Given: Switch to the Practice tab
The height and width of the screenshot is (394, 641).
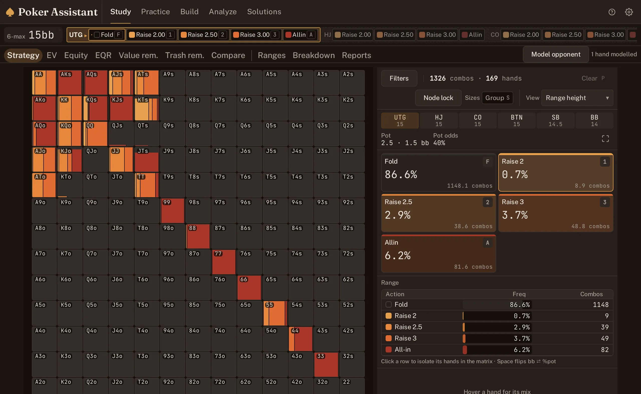Looking at the screenshot, I should coord(155,12).
